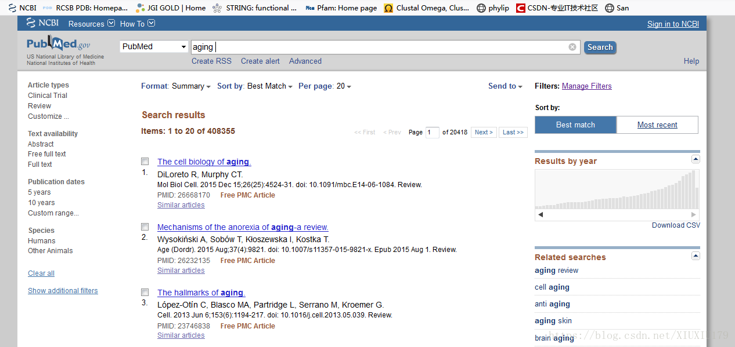Collapse the Related searches panel
This screenshot has height=347, width=735.
coord(696,255)
